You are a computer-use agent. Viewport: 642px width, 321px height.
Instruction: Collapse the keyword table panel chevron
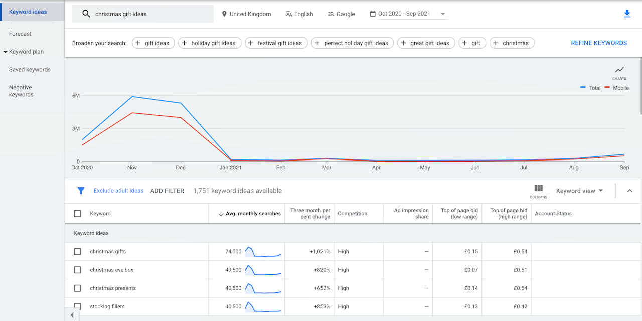pyautogui.click(x=630, y=191)
